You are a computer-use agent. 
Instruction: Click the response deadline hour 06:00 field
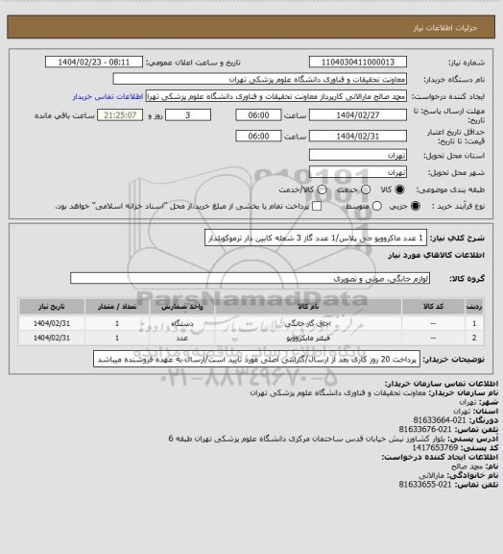258,115
